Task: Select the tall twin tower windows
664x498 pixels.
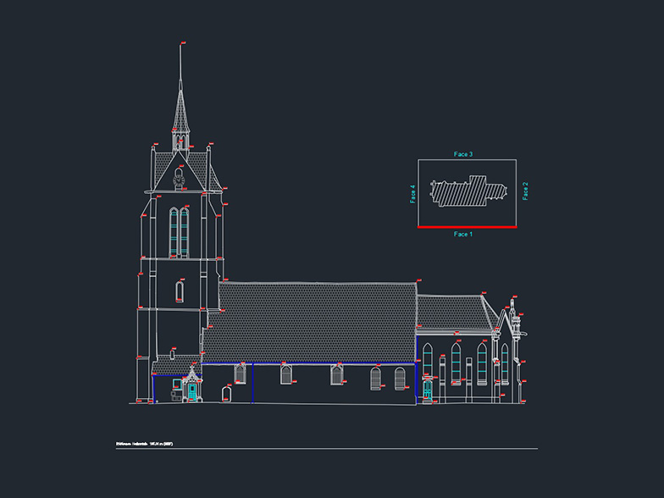Action: point(179,231)
